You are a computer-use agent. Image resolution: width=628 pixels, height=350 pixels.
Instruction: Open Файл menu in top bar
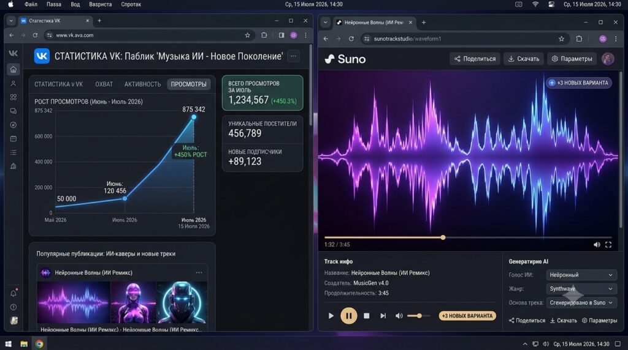31,4
